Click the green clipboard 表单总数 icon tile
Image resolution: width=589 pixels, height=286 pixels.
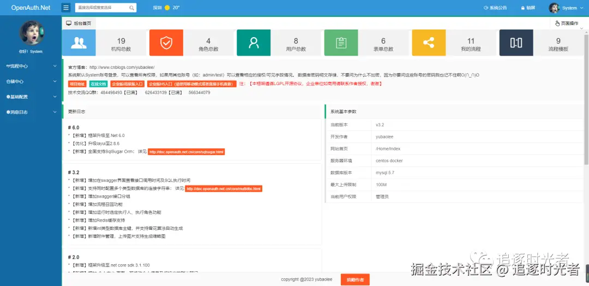(341, 43)
